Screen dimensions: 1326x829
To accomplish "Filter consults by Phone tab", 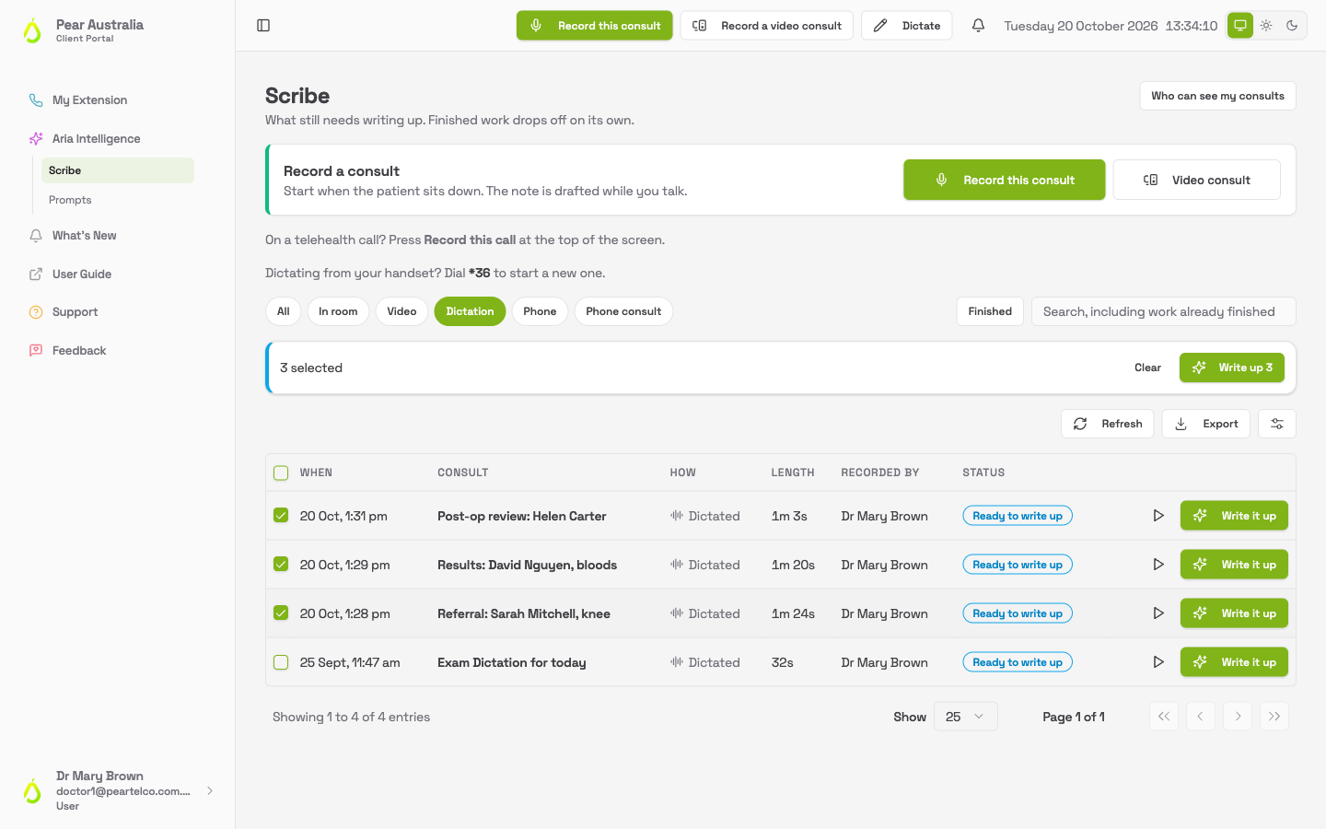I will pyautogui.click(x=540, y=311).
